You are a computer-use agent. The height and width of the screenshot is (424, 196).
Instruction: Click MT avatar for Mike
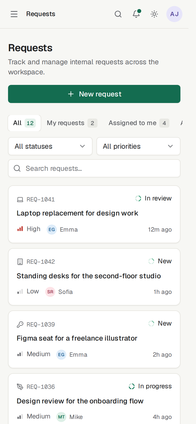[x=61, y=417]
